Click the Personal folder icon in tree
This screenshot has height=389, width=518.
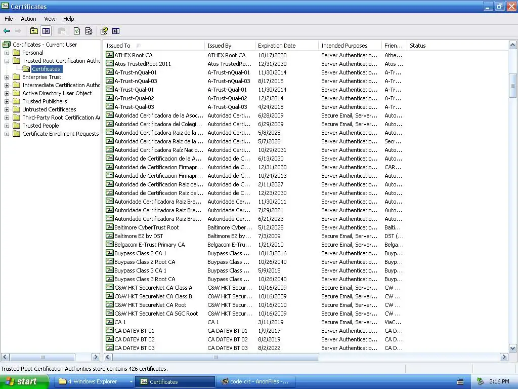(x=17, y=53)
